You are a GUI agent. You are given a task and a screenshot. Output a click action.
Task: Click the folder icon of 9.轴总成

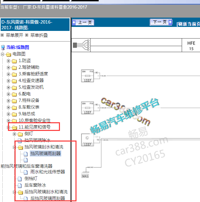(x=14, y=114)
